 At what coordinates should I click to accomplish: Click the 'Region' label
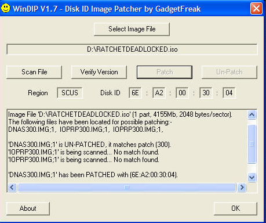tap(38, 93)
